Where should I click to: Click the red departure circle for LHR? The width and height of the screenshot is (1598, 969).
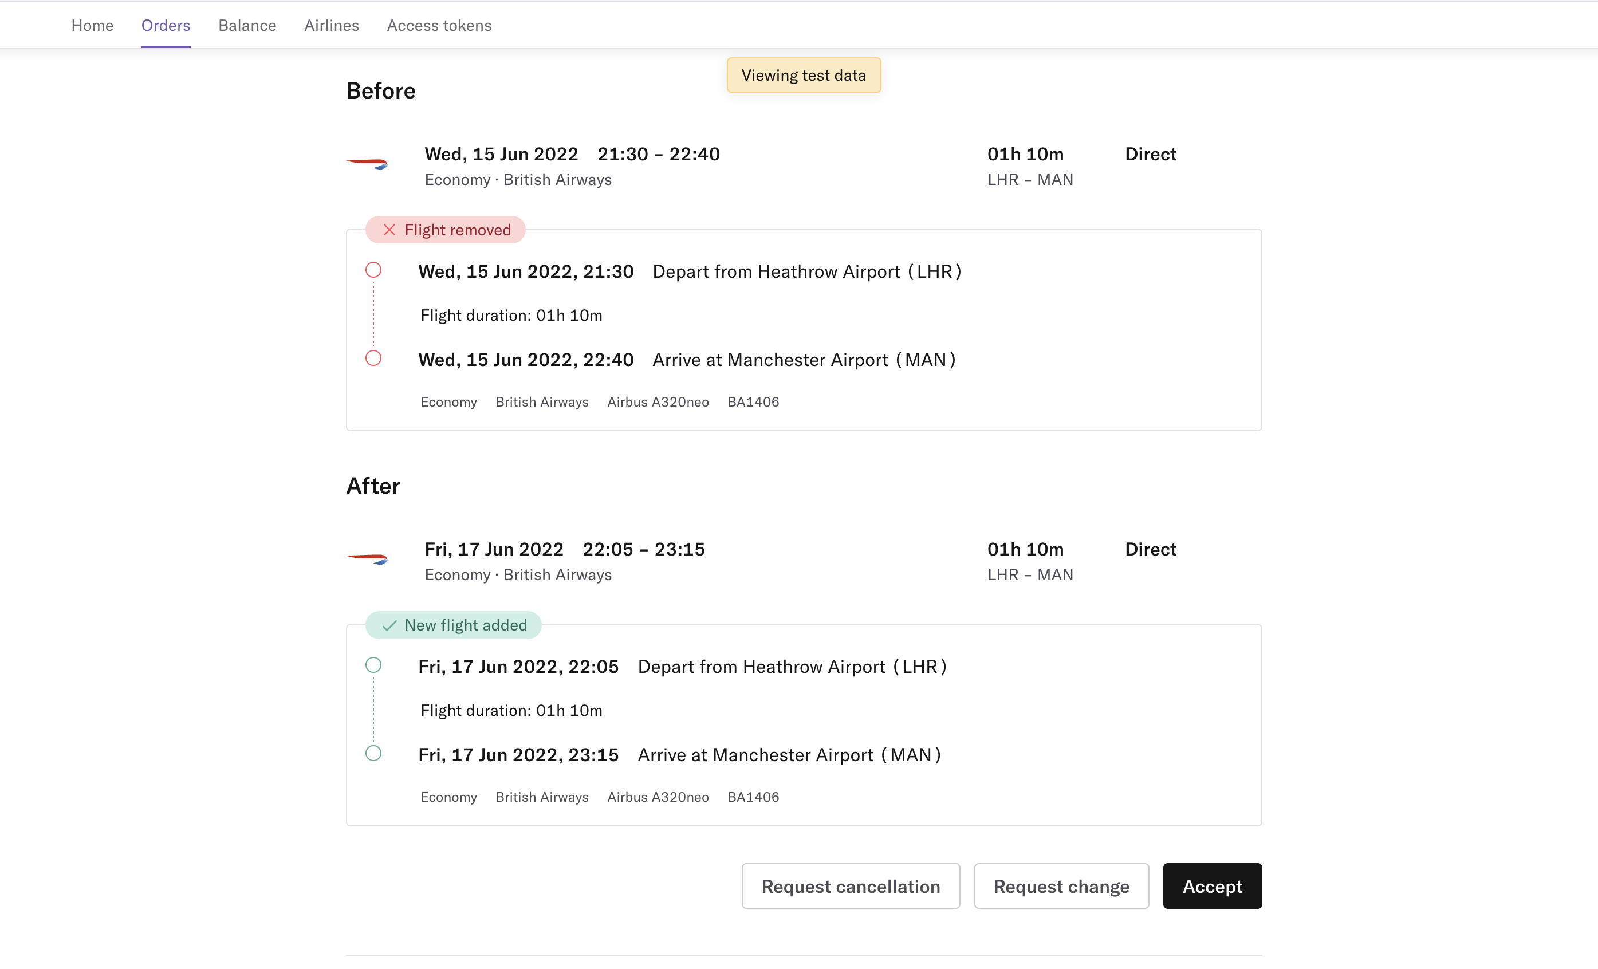pos(373,270)
